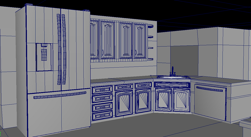Image resolution: width=251 pixels, height=137 pixels.
Task: Select the leftmost upper cabinet door
Action: click(95, 40)
